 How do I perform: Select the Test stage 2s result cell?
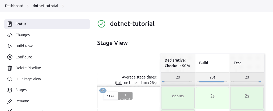point(247,96)
